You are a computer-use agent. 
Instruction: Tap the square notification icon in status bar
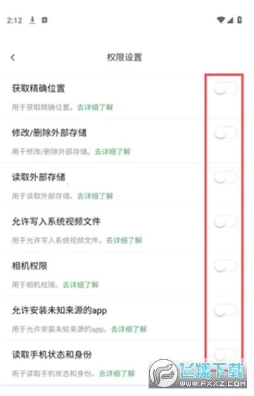tap(44, 20)
